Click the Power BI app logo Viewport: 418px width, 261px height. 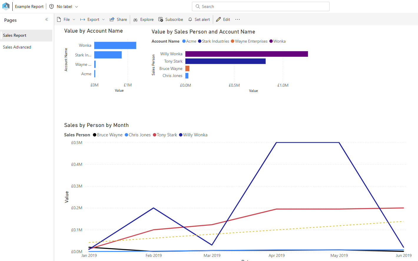click(6, 6)
